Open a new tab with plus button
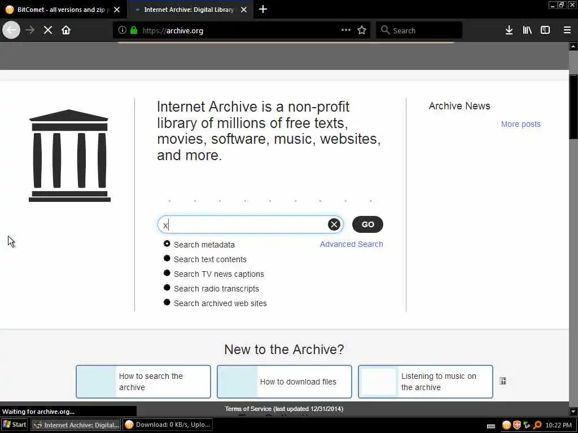This screenshot has width=578, height=433. 263,9
